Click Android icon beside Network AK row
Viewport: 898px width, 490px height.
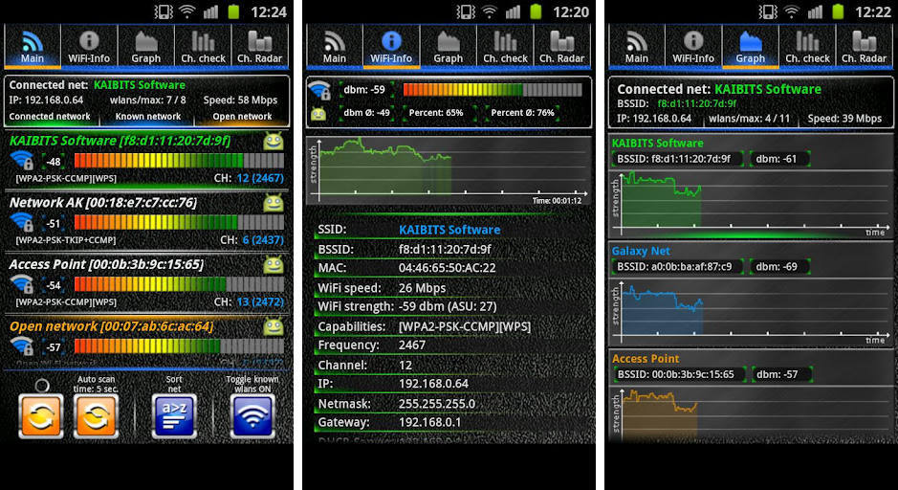(274, 203)
